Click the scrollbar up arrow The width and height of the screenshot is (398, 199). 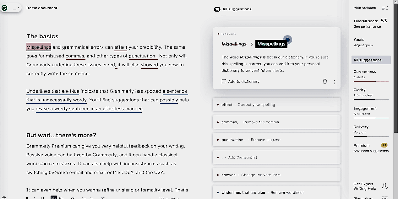pyautogui.click(x=395, y=2)
